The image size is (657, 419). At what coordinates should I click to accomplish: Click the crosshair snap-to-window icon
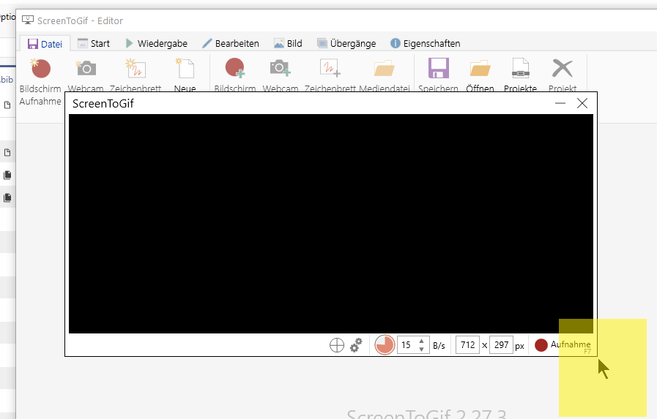pos(337,345)
